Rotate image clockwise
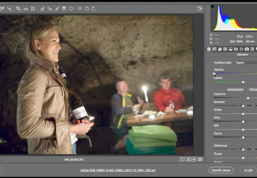257x178 pixels. point(93,9)
